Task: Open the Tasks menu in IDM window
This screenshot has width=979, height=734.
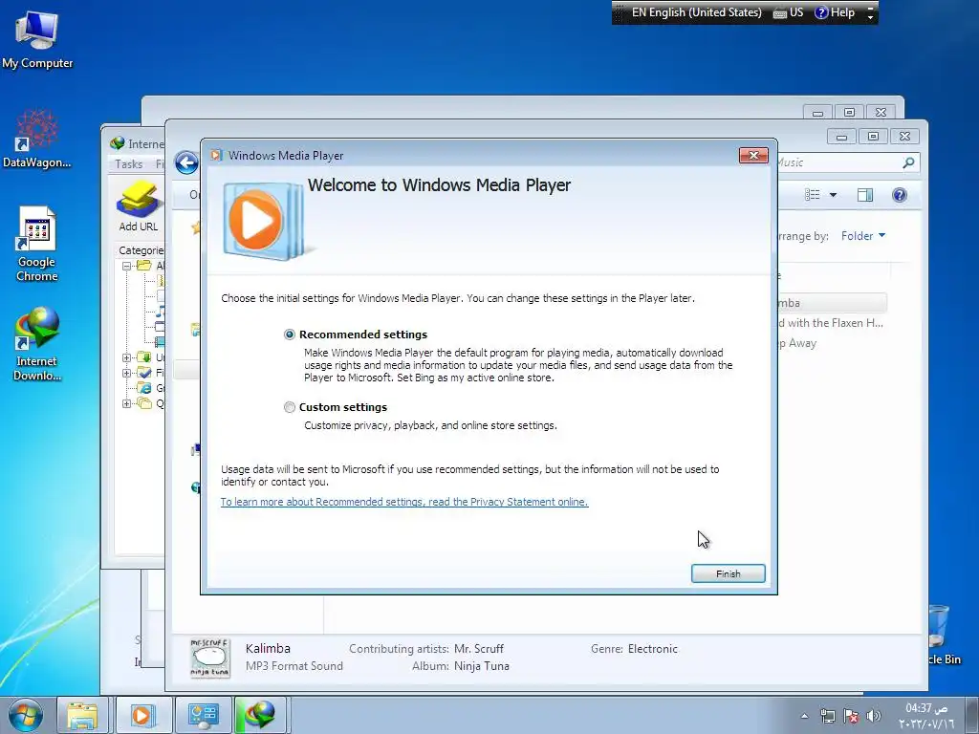Action: click(129, 164)
